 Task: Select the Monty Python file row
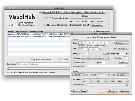coord(39,36)
